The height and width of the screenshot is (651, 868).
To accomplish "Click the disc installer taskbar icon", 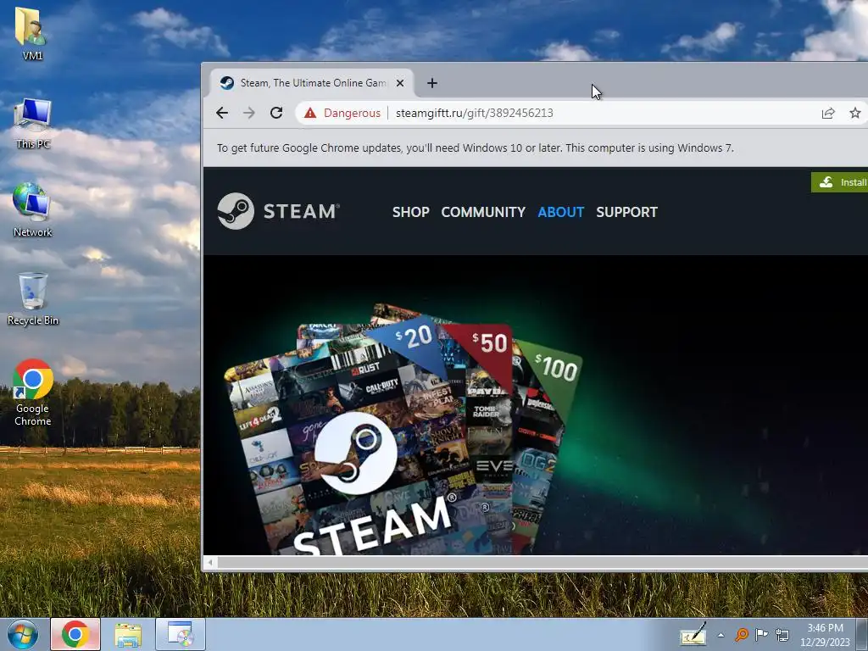I will [181, 634].
